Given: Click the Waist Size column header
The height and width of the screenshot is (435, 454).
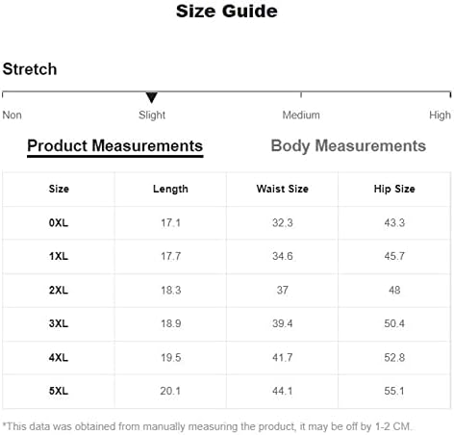Looking at the screenshot, I should tap(282, 189).
